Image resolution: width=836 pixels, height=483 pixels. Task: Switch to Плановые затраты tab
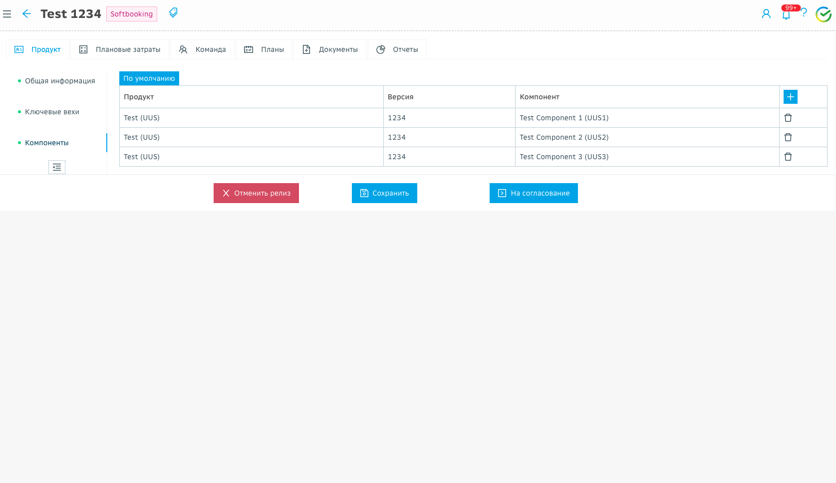click(120, 49)
